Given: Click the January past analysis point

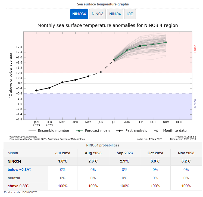Looking at the screenshot, I should coord(36,90).
